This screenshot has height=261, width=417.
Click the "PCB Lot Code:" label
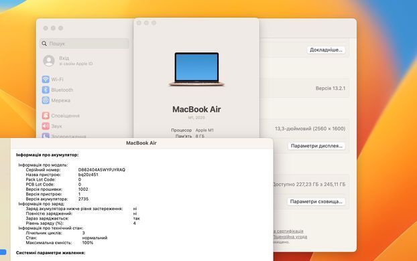click(40, 184)
